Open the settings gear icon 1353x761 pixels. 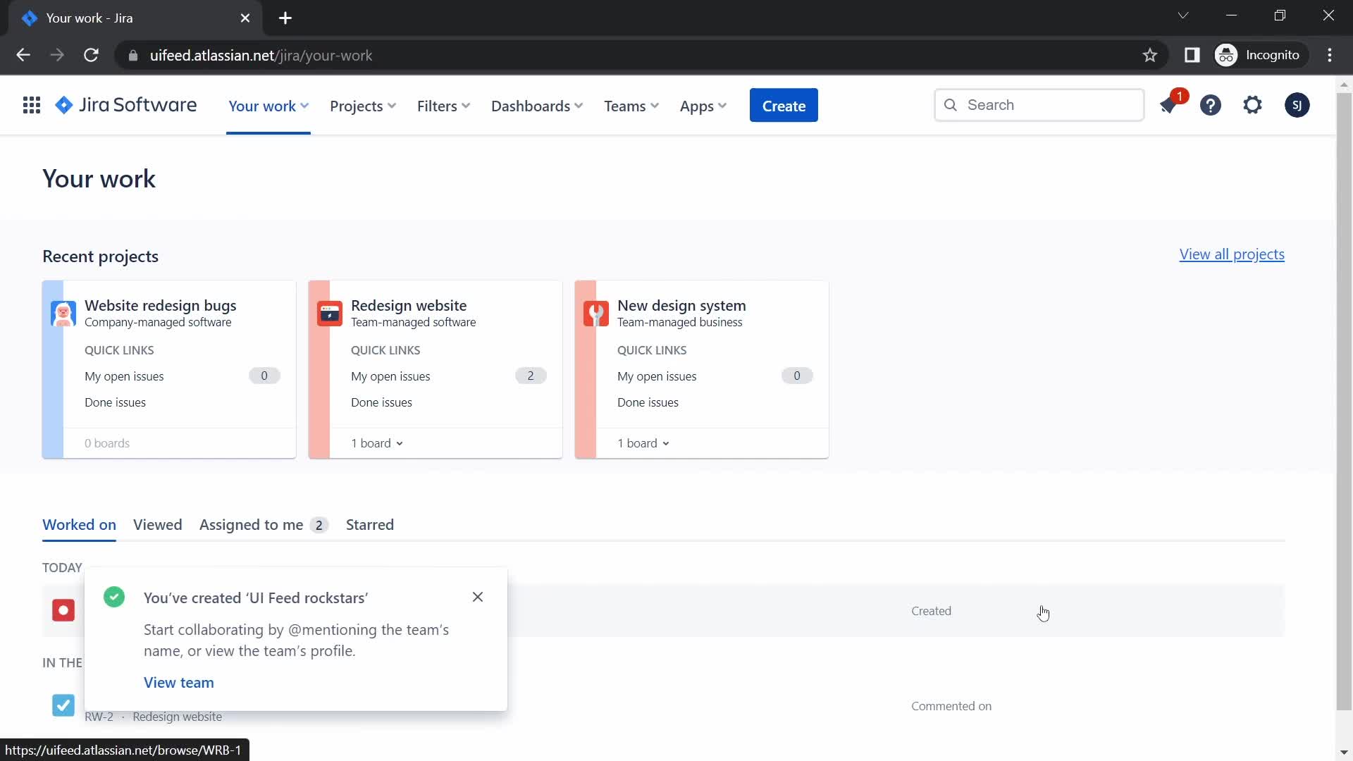pyautogui.click(x=1253, y=104)
